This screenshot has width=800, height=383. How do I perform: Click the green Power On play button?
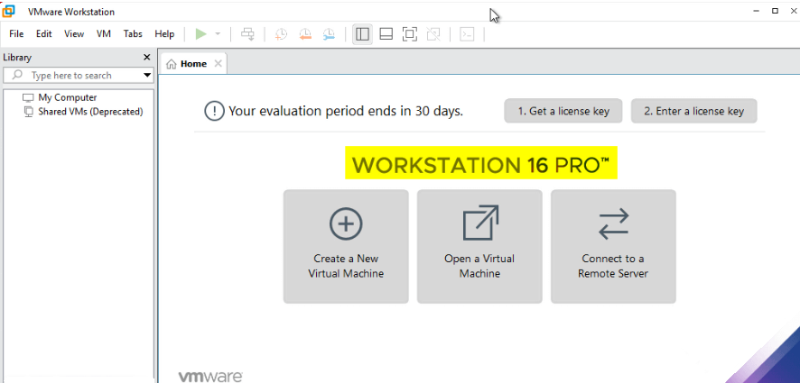pyautogui.click(x=201, y=34)
